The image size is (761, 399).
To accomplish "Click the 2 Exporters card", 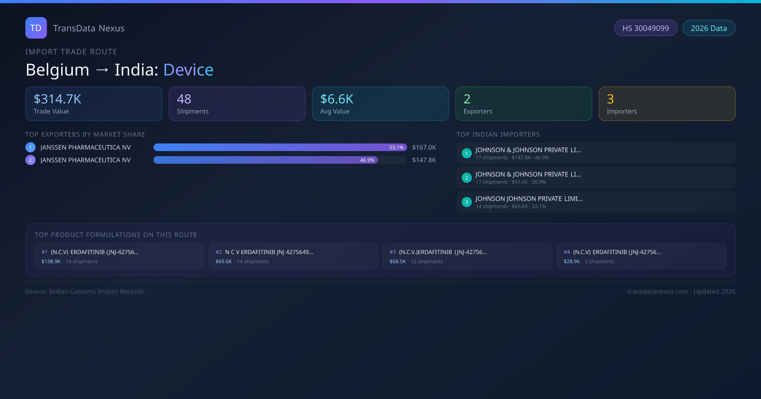I will (524, 104).
